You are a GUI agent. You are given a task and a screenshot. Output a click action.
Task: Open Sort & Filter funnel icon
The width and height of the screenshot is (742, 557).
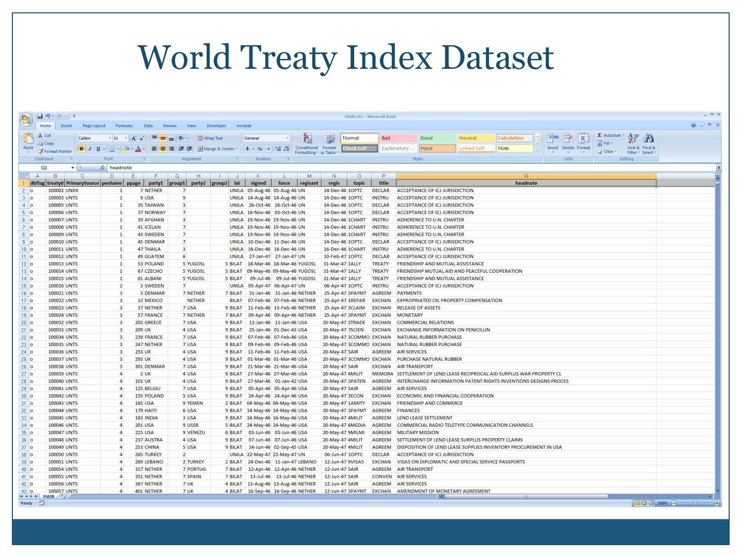pyautogui.click(x=634, y=139)
